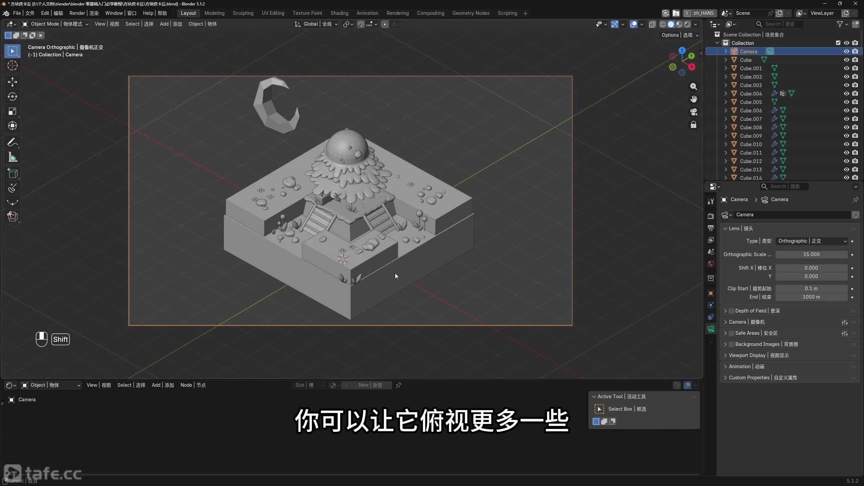Open the node editor Object type dropdown

[x=51, y=385]
